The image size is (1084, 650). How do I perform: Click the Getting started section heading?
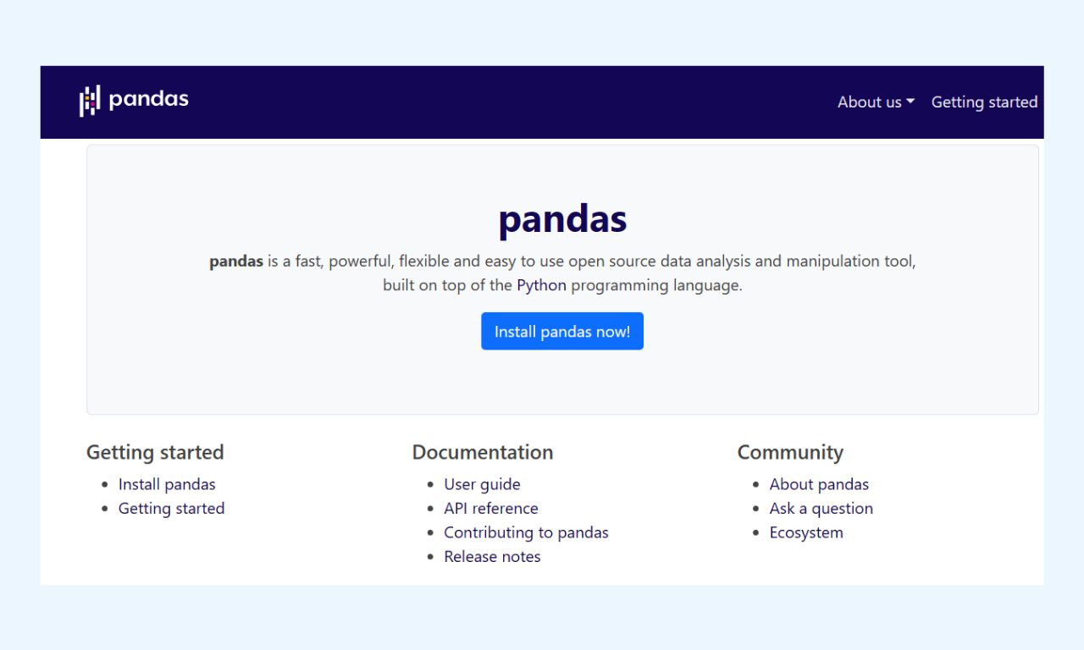click(x=155, y=452)
